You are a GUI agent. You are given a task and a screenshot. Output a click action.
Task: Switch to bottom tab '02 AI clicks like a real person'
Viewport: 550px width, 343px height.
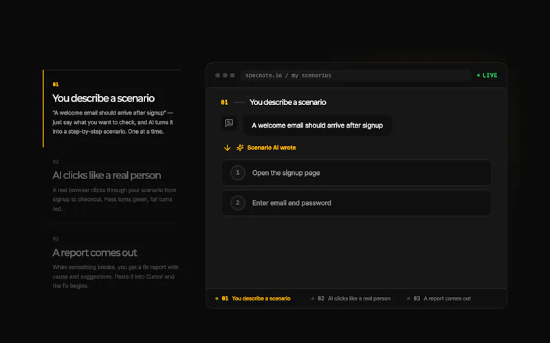(351, 298)
